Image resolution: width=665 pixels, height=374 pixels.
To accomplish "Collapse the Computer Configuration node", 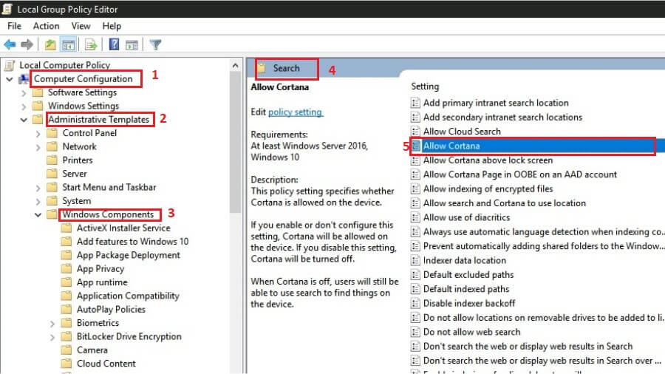I will pos(10,79).
